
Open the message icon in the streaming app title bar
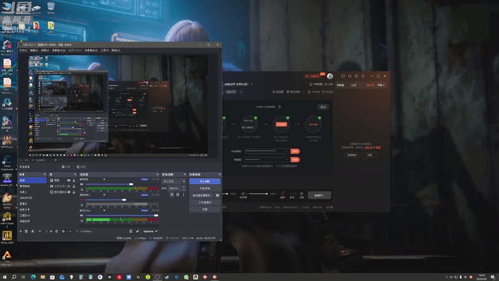[x=342, y=76]
